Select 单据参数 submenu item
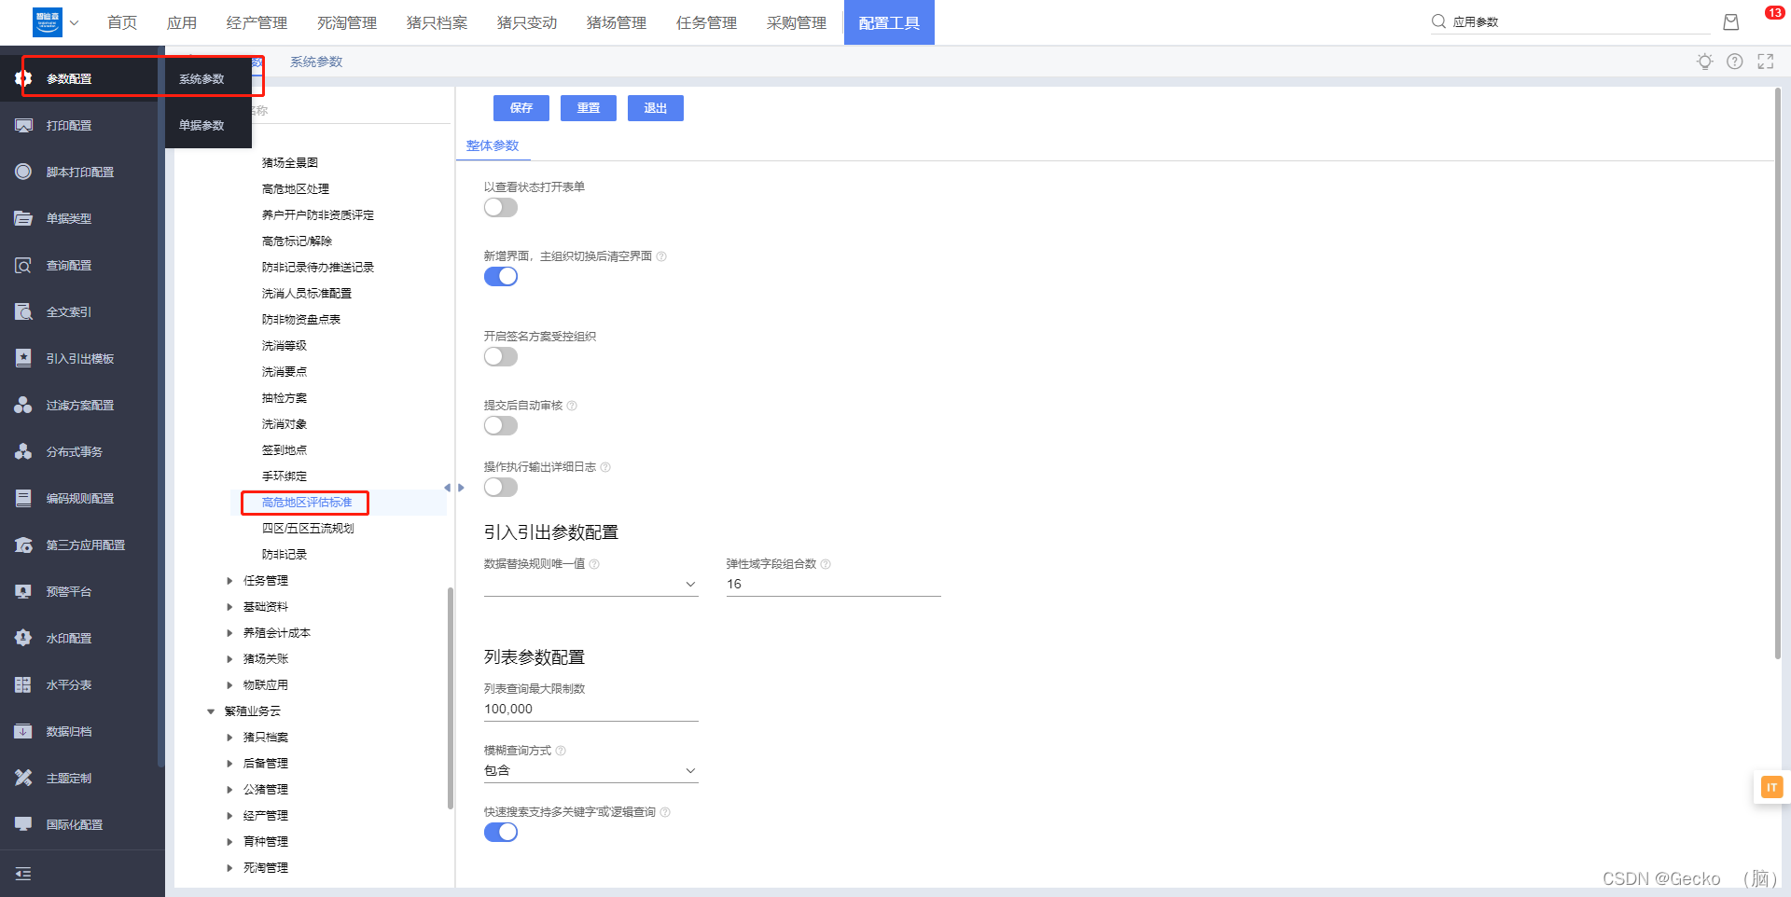 tap(201, 125)
